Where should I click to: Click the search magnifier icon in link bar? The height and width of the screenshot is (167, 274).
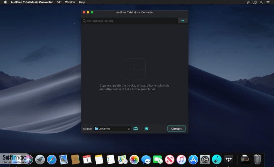coord(84,21)
